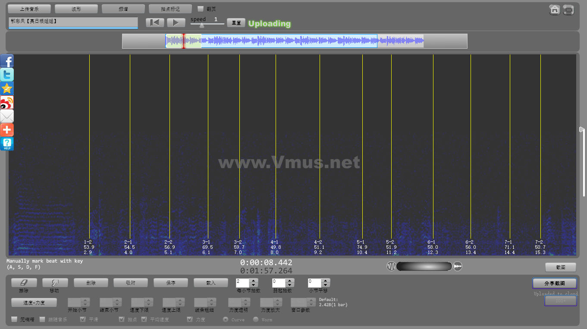Increase the 每小节拍数 value with up arrow
Viewport: 587px width, 329px height.
click(254, 280)
